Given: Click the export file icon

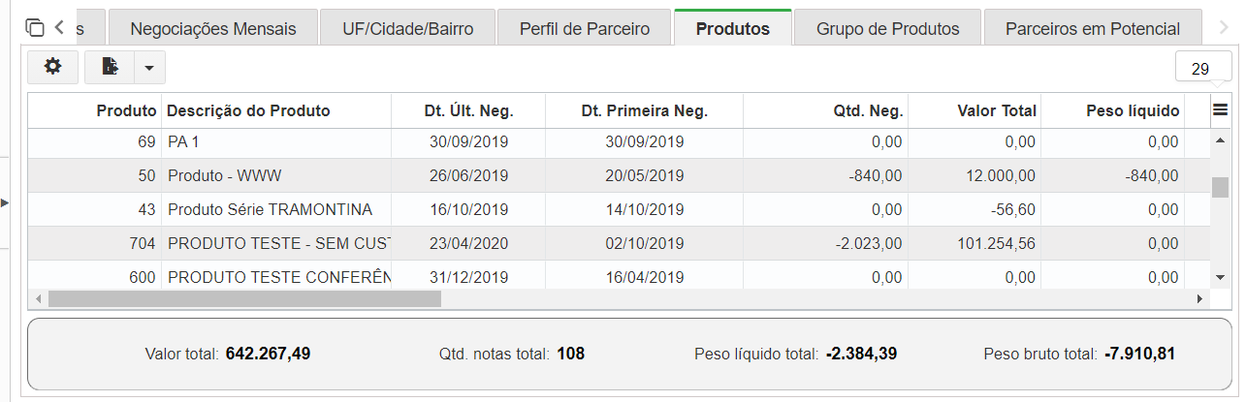Looking at the screenshot, I should click(x=110, y=67).
